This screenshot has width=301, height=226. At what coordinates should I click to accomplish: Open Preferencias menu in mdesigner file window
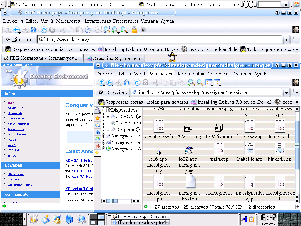(x=219, y=74)
